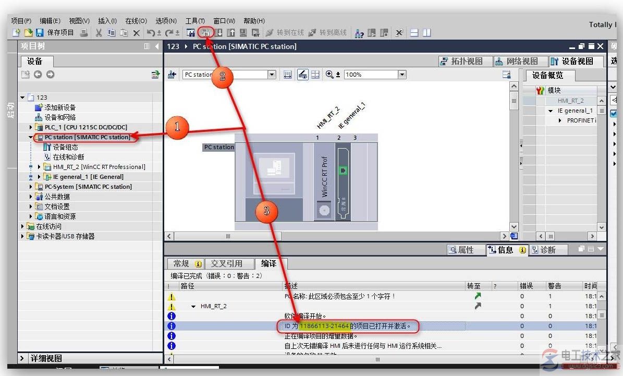Click the Delete X icon near Paste
The height and width of the screenshot is (376, 623).
tap(136, 33)
